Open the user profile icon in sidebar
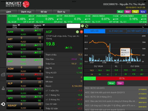The image size is (148, 111). 3,88
